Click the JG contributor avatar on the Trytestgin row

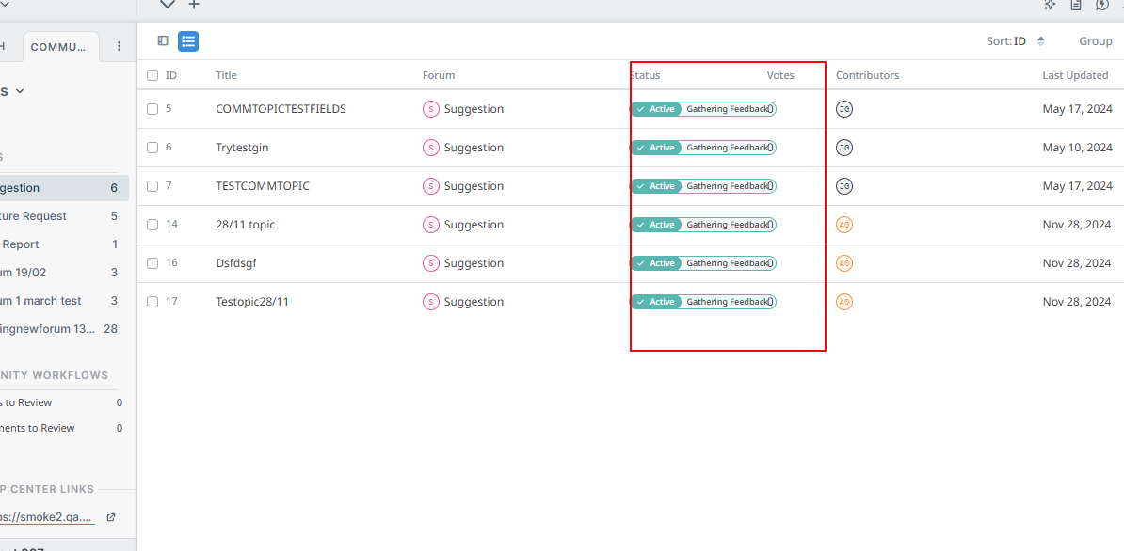(x=844, y=148)
